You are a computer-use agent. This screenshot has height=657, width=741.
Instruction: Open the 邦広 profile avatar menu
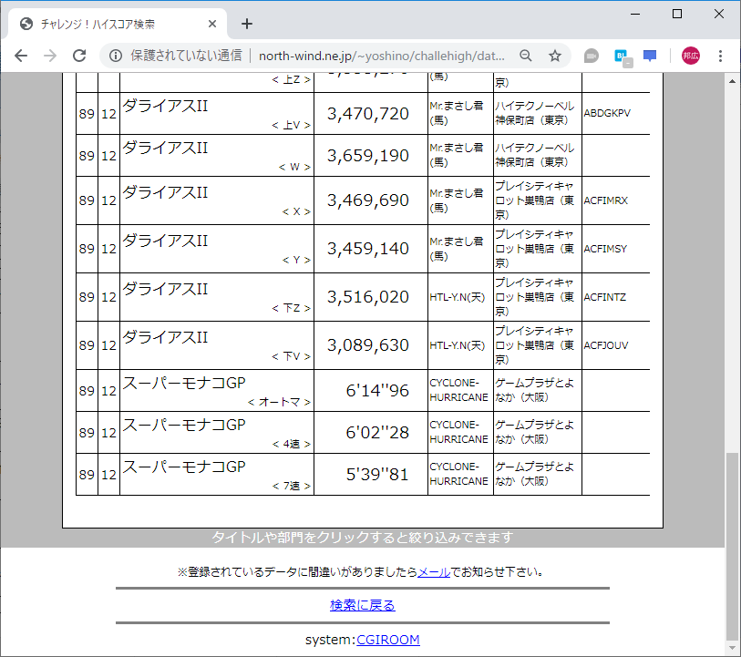point(690,56)
